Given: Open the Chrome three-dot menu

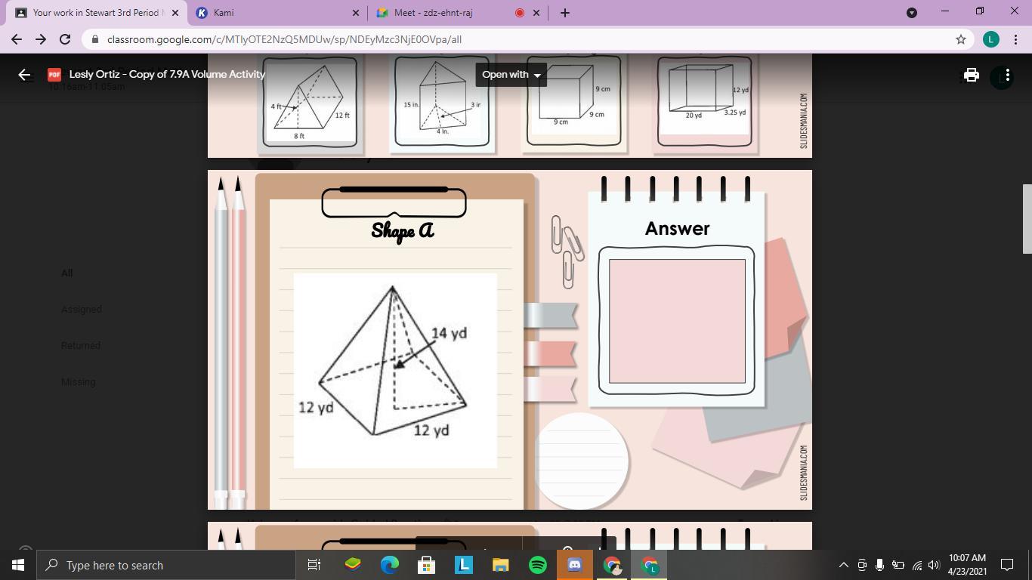Looking at the screenshot, I should click(x=1015, y=39).
